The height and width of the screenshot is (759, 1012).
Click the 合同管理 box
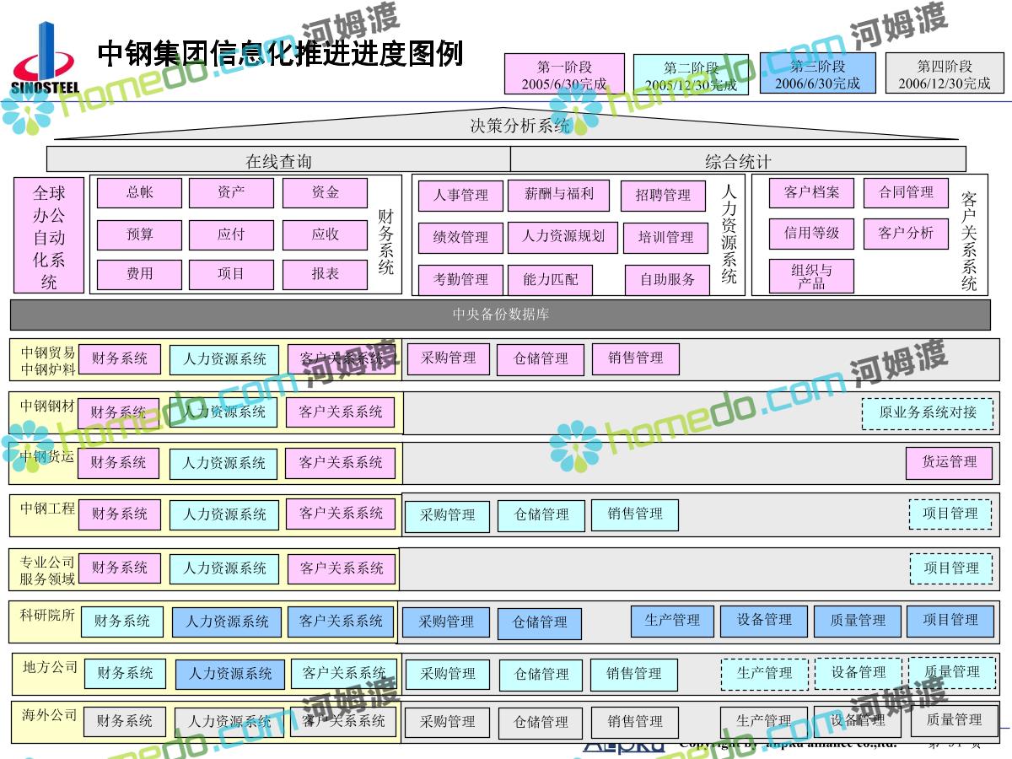coord(906,193)
